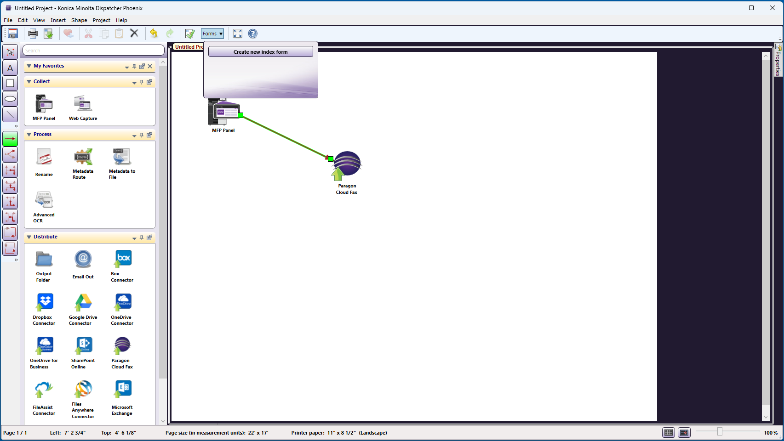Screen dimensions: 784x441
Task: Select the Line drawing tool
Action: 10,114
